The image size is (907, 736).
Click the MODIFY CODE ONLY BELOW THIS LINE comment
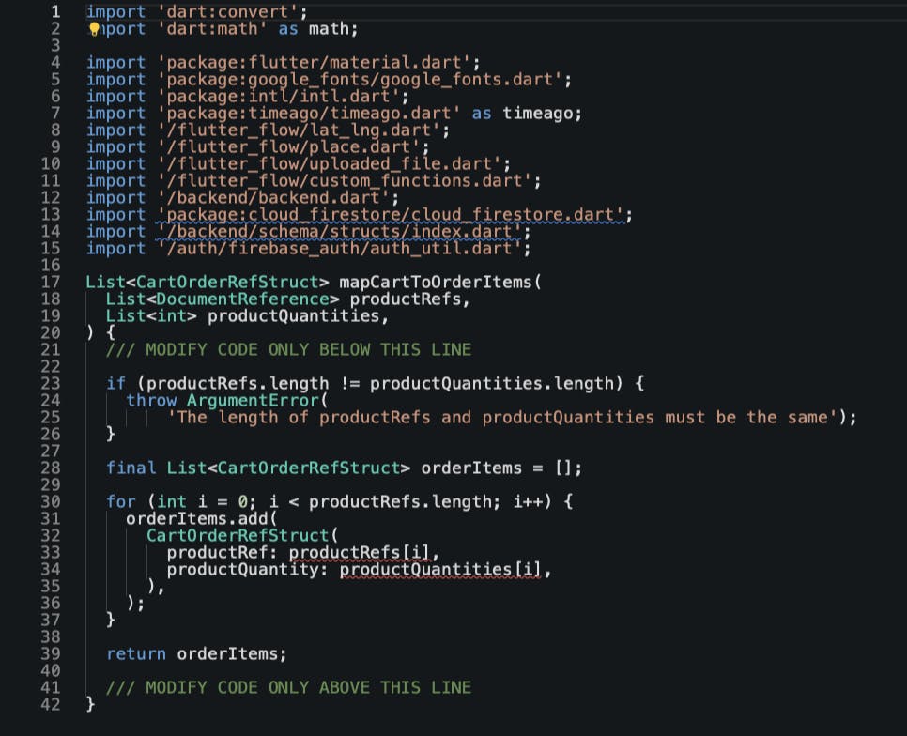click(288, 350)
